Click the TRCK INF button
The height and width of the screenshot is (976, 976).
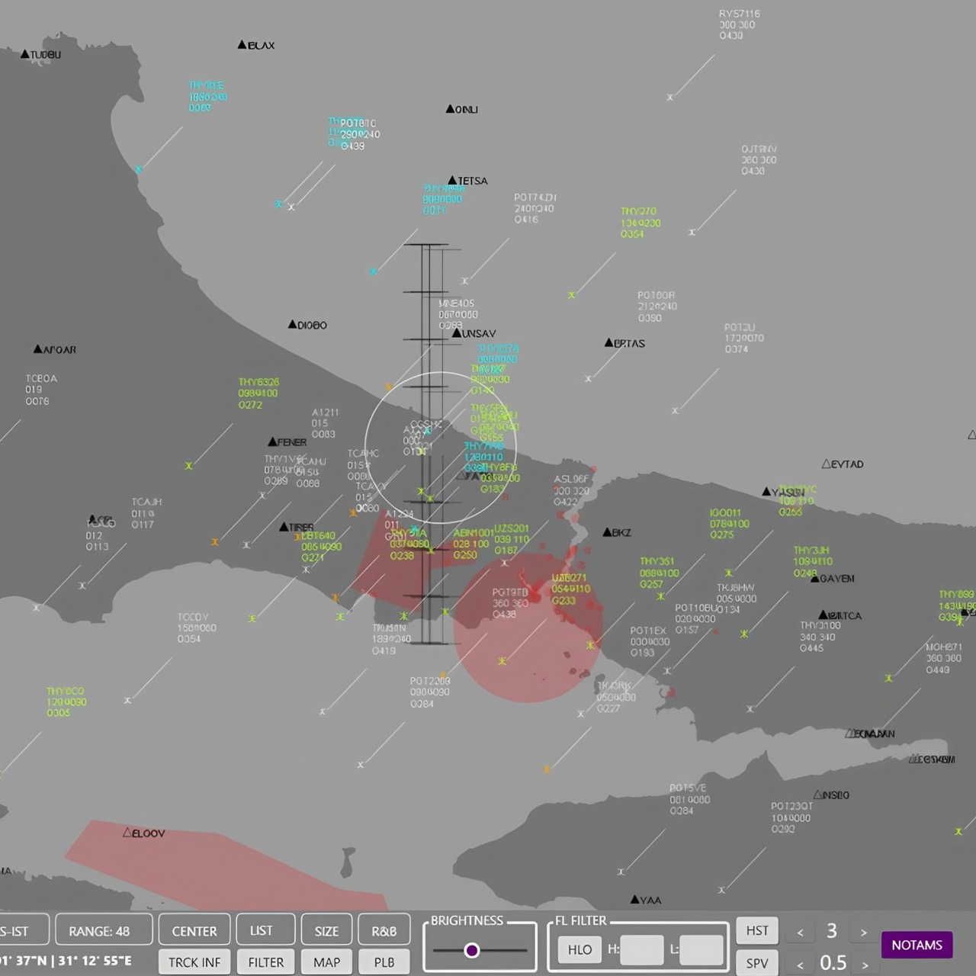(x=194, y=962)
